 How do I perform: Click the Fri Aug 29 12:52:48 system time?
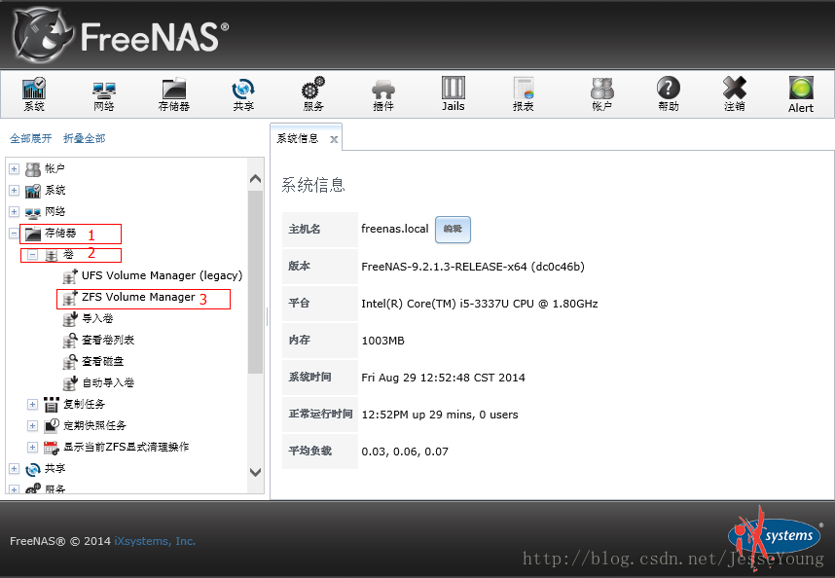click(x=443, y=378)
